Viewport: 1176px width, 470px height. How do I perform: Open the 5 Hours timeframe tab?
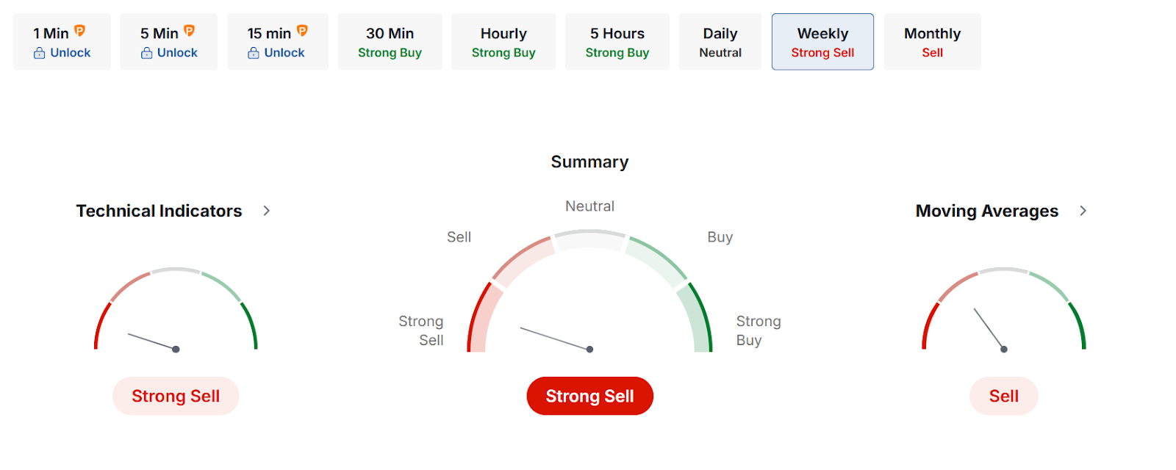coord(617,42)
